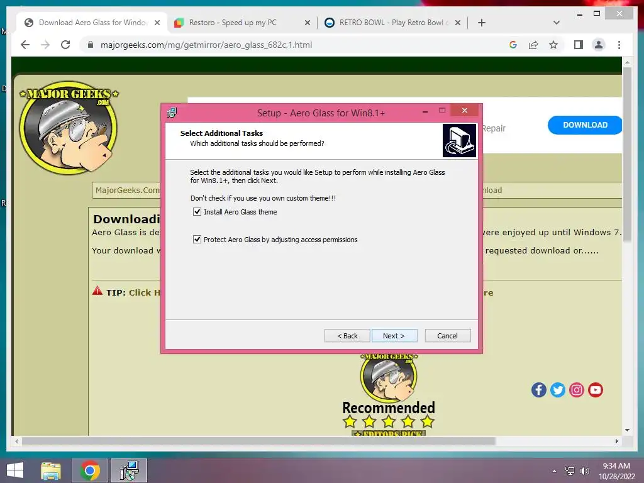Click the Google icon in address bar
This screenshot has width=644, height=483.
point(513,45)
